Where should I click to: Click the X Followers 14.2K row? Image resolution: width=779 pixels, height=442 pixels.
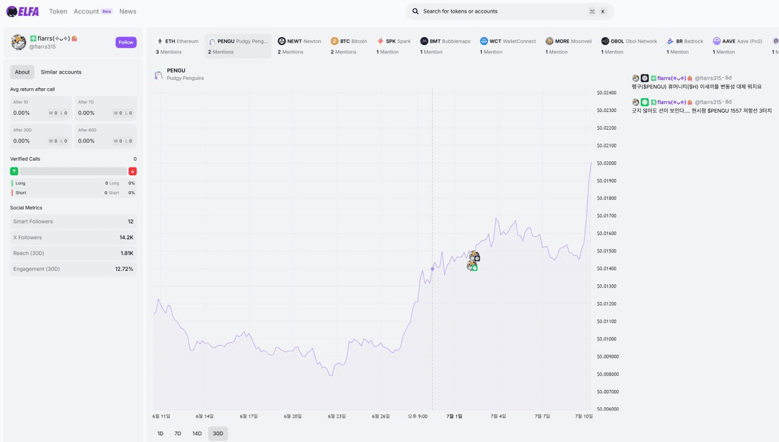click(73, 237)
